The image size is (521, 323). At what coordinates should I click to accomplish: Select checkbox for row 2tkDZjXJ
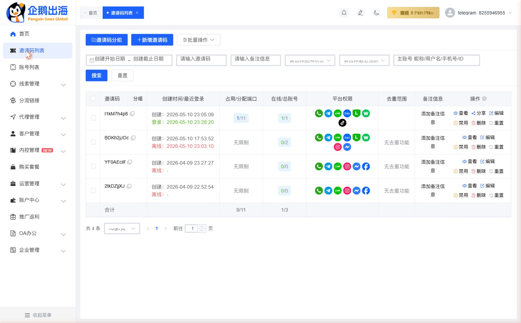coord(93,191)
